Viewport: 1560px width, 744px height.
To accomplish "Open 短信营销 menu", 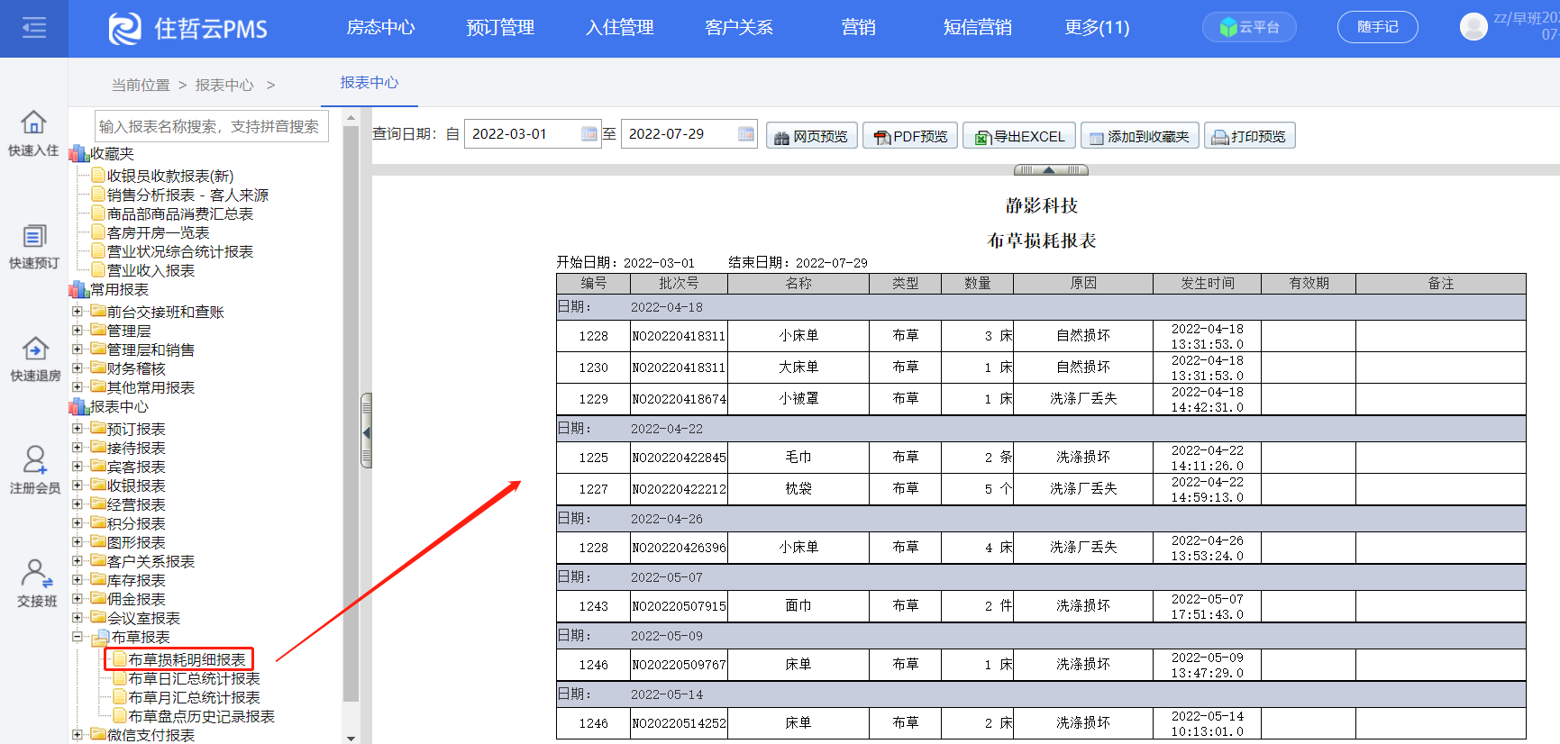I will [x=978, y=28].
